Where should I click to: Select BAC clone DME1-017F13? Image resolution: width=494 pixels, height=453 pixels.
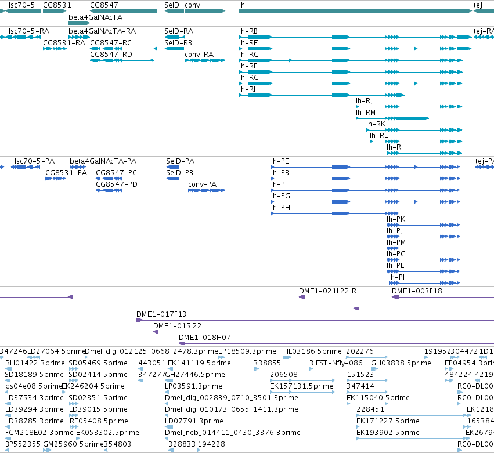point(315,321)
